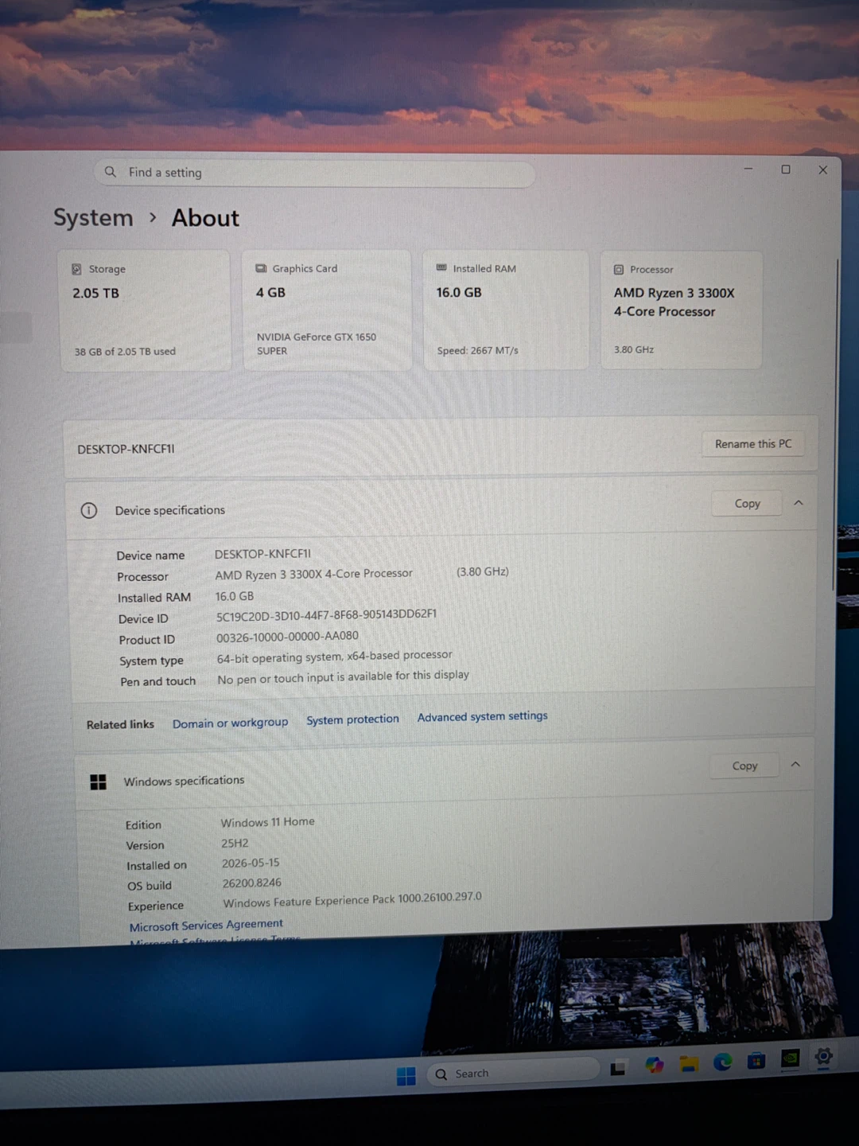859x1146 pixels.
Task: Open the AMD Ryzen 3 3300X processor card
Action: [x=681, y=310]
